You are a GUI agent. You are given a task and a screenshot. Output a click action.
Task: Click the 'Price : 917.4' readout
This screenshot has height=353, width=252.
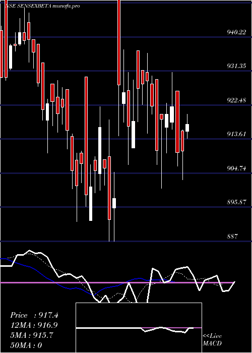point(34,315)
